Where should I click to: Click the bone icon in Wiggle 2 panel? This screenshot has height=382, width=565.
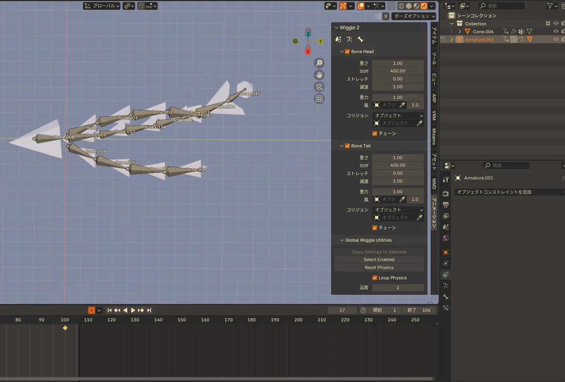click(361, 40)
